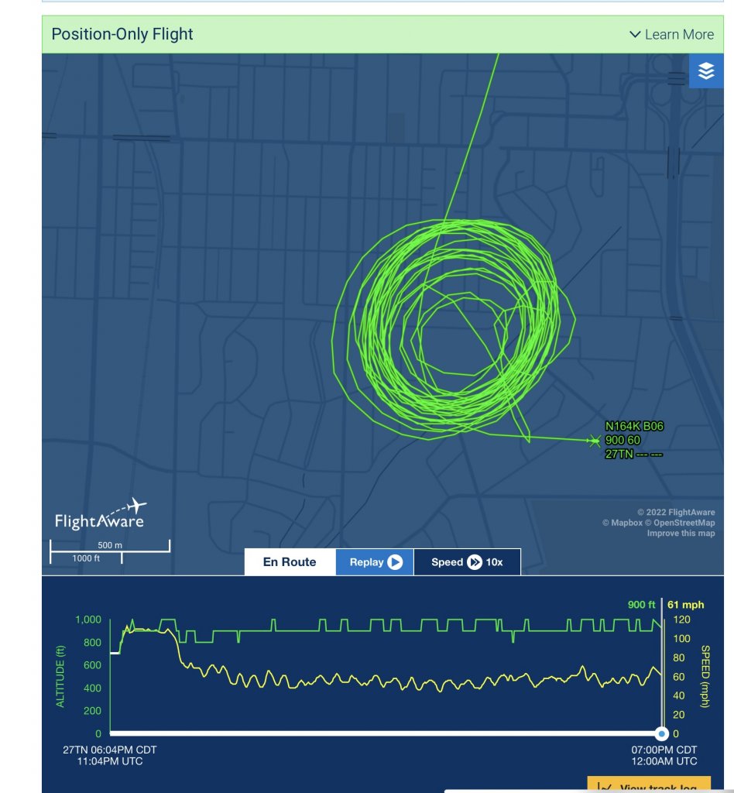Click the Improve this map link
This screenshot has height=793, width=734.
click(x=681, y=533)
